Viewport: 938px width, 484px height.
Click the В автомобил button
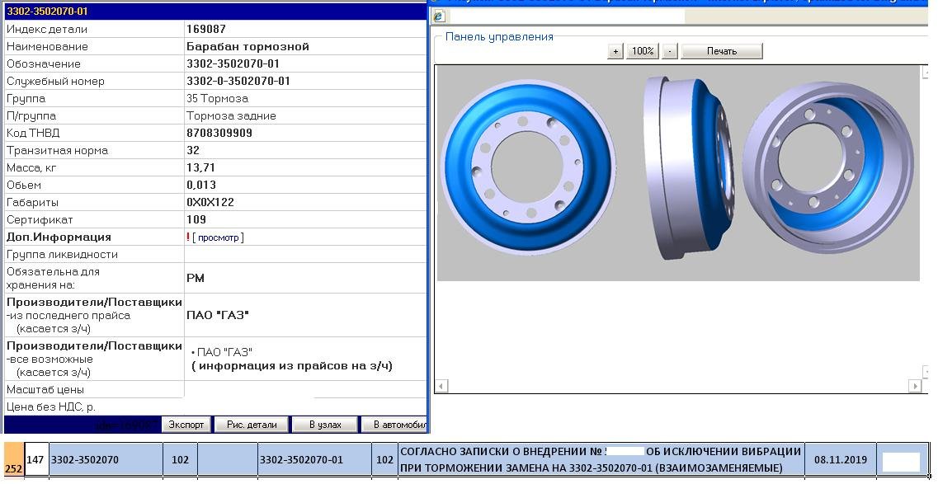[x=394, y=425]
